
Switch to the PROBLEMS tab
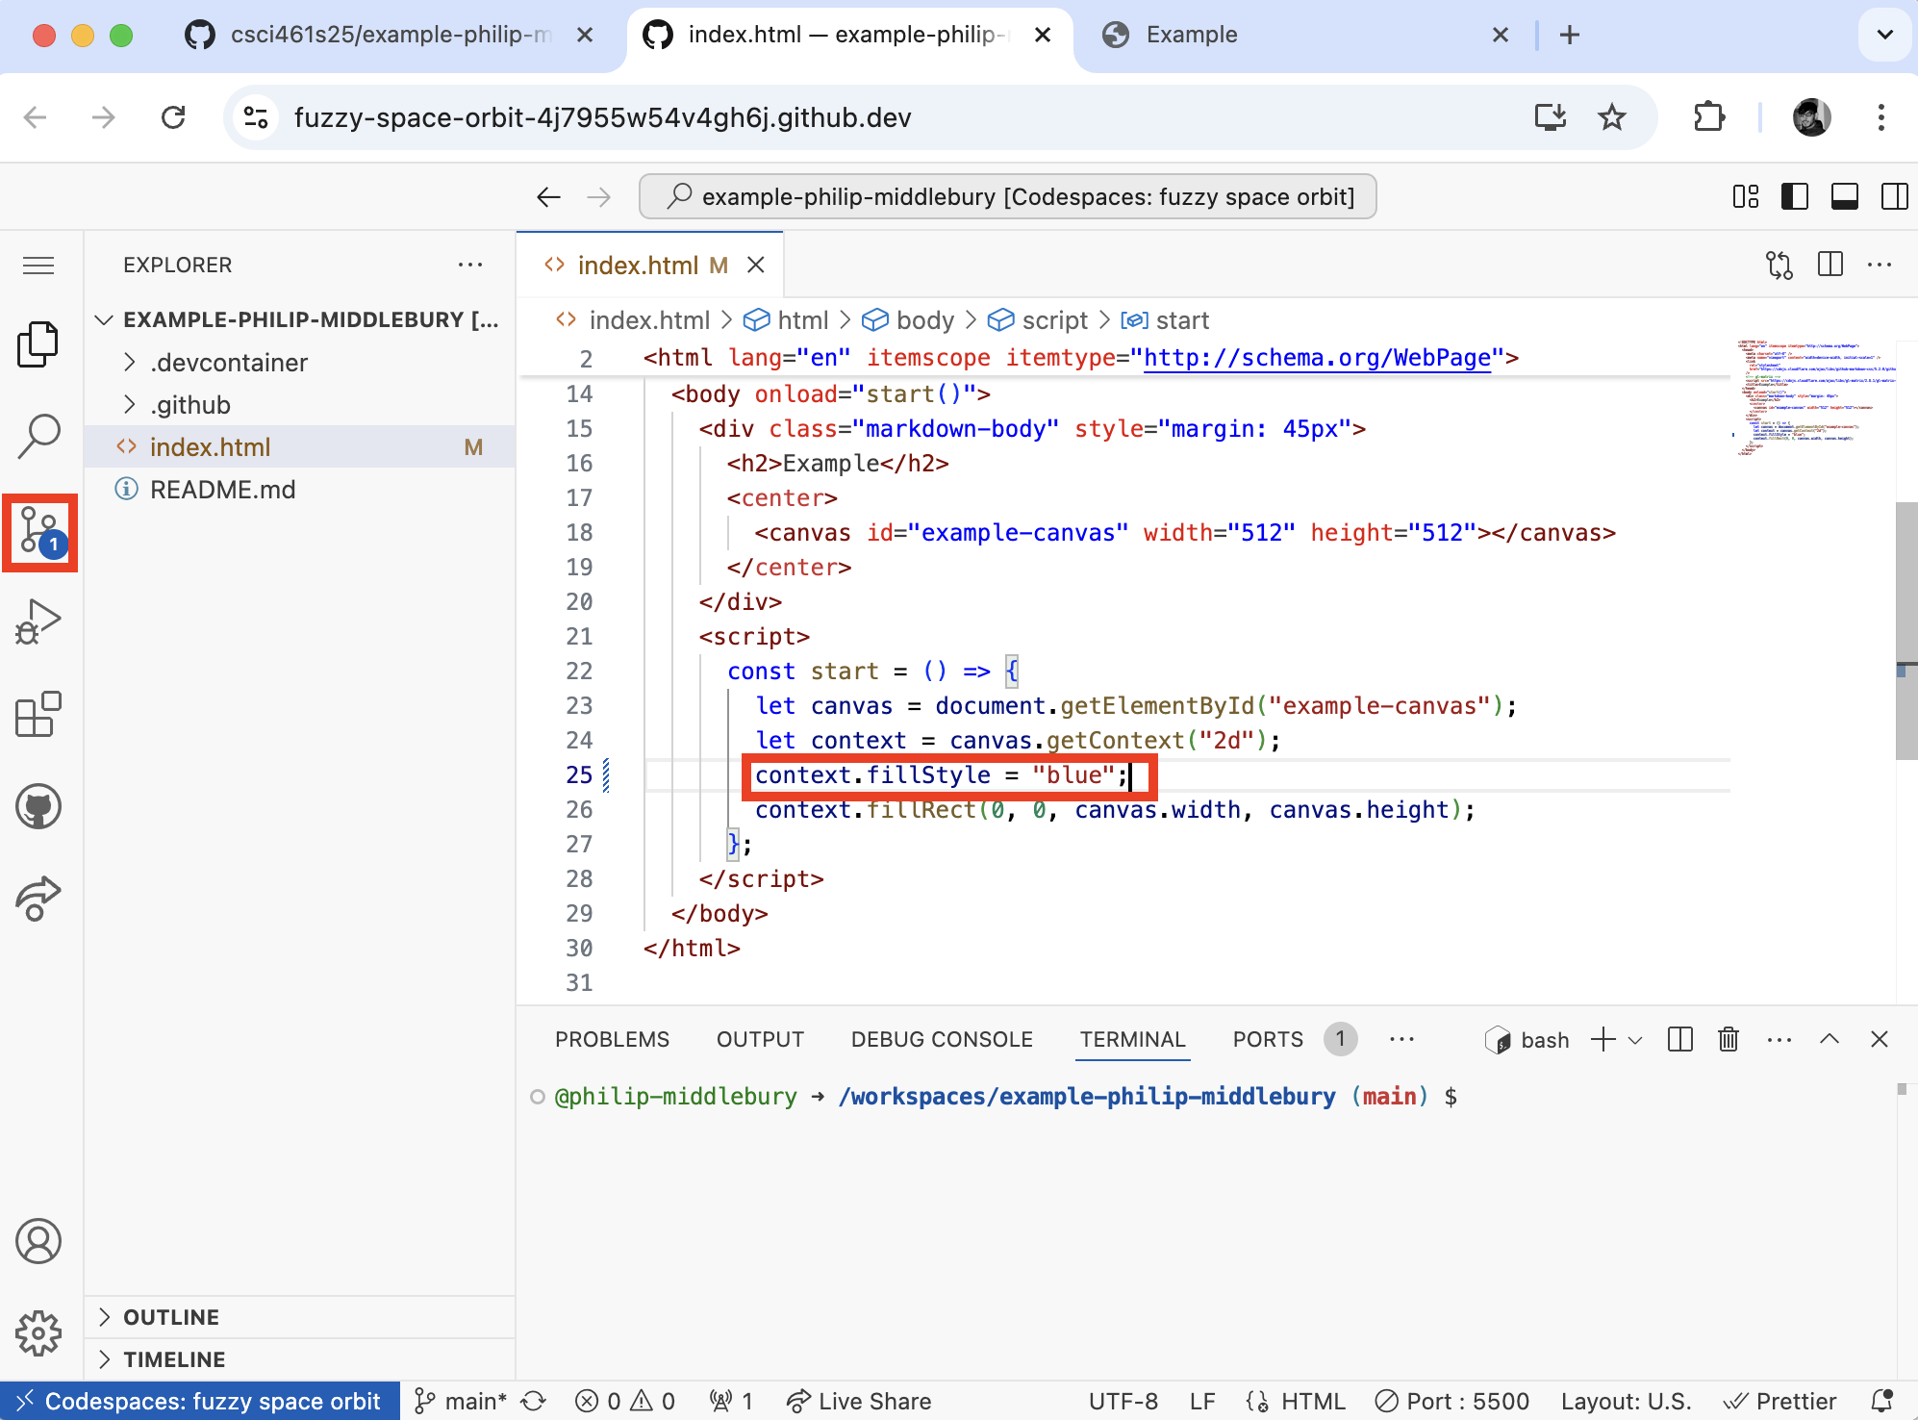[612, 1040]
